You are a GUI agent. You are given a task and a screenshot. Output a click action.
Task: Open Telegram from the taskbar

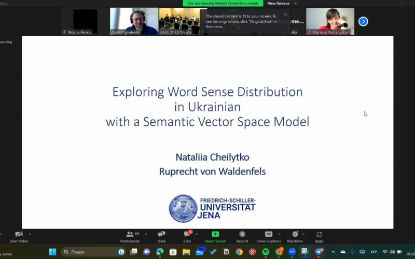coord(319,252)
